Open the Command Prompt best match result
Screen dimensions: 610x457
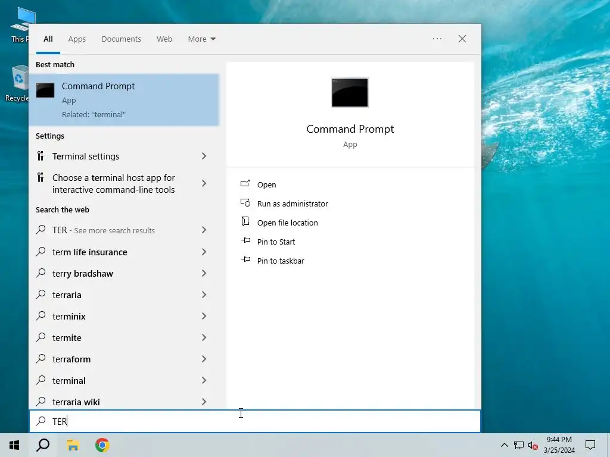[x=124, y=100]
